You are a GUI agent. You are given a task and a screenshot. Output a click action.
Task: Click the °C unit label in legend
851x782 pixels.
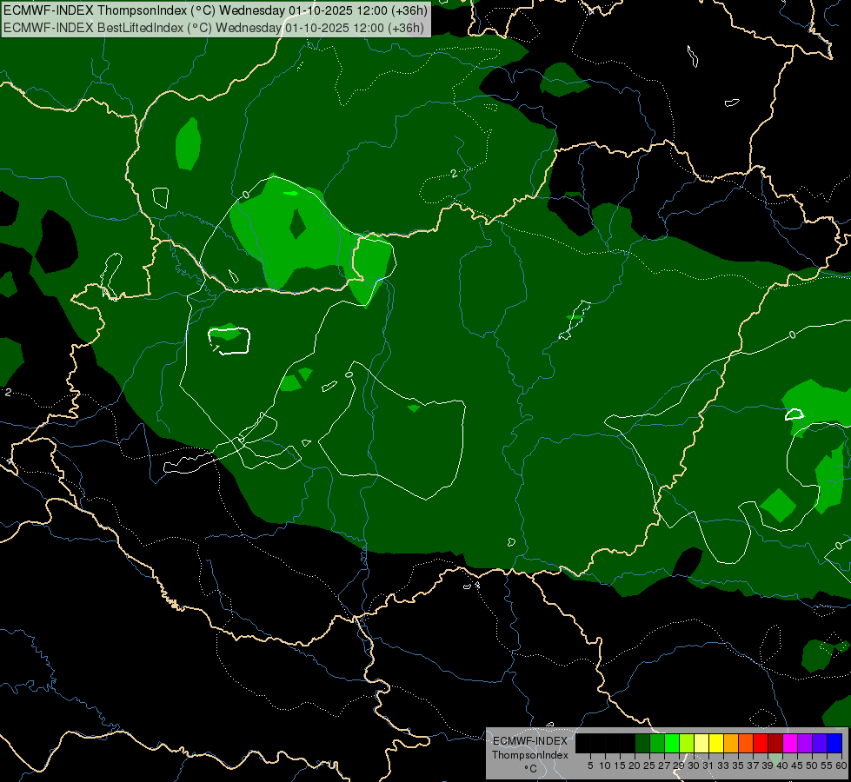point(530,769)
